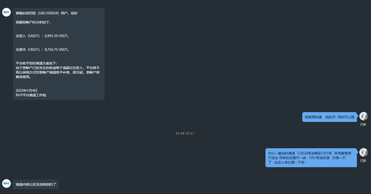Click the 总提币 (USDT) 8,756.75 line
The width and height of the screenshot is (371, 194).
click(x=42, y=50)
